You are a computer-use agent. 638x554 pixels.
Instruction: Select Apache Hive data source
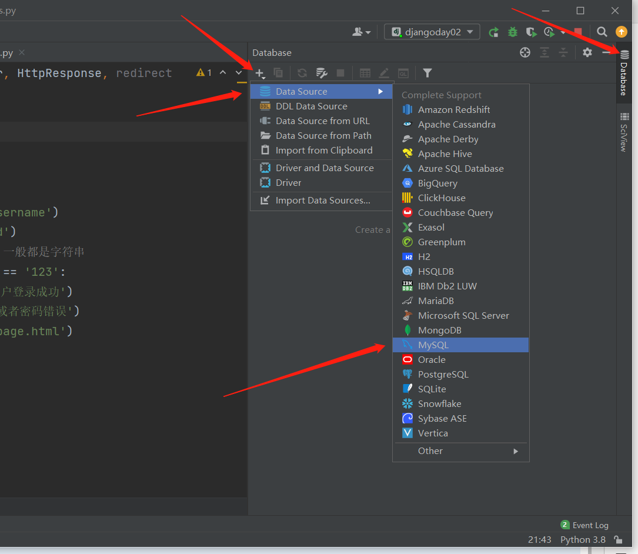(x=460, y=154)
